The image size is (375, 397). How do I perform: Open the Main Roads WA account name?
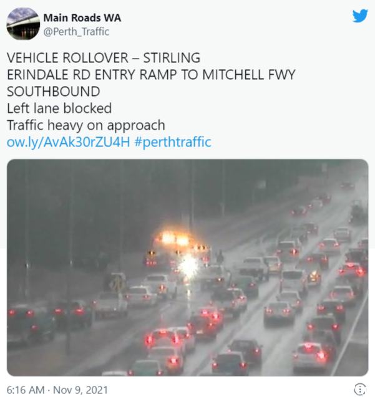coord(82,17)
